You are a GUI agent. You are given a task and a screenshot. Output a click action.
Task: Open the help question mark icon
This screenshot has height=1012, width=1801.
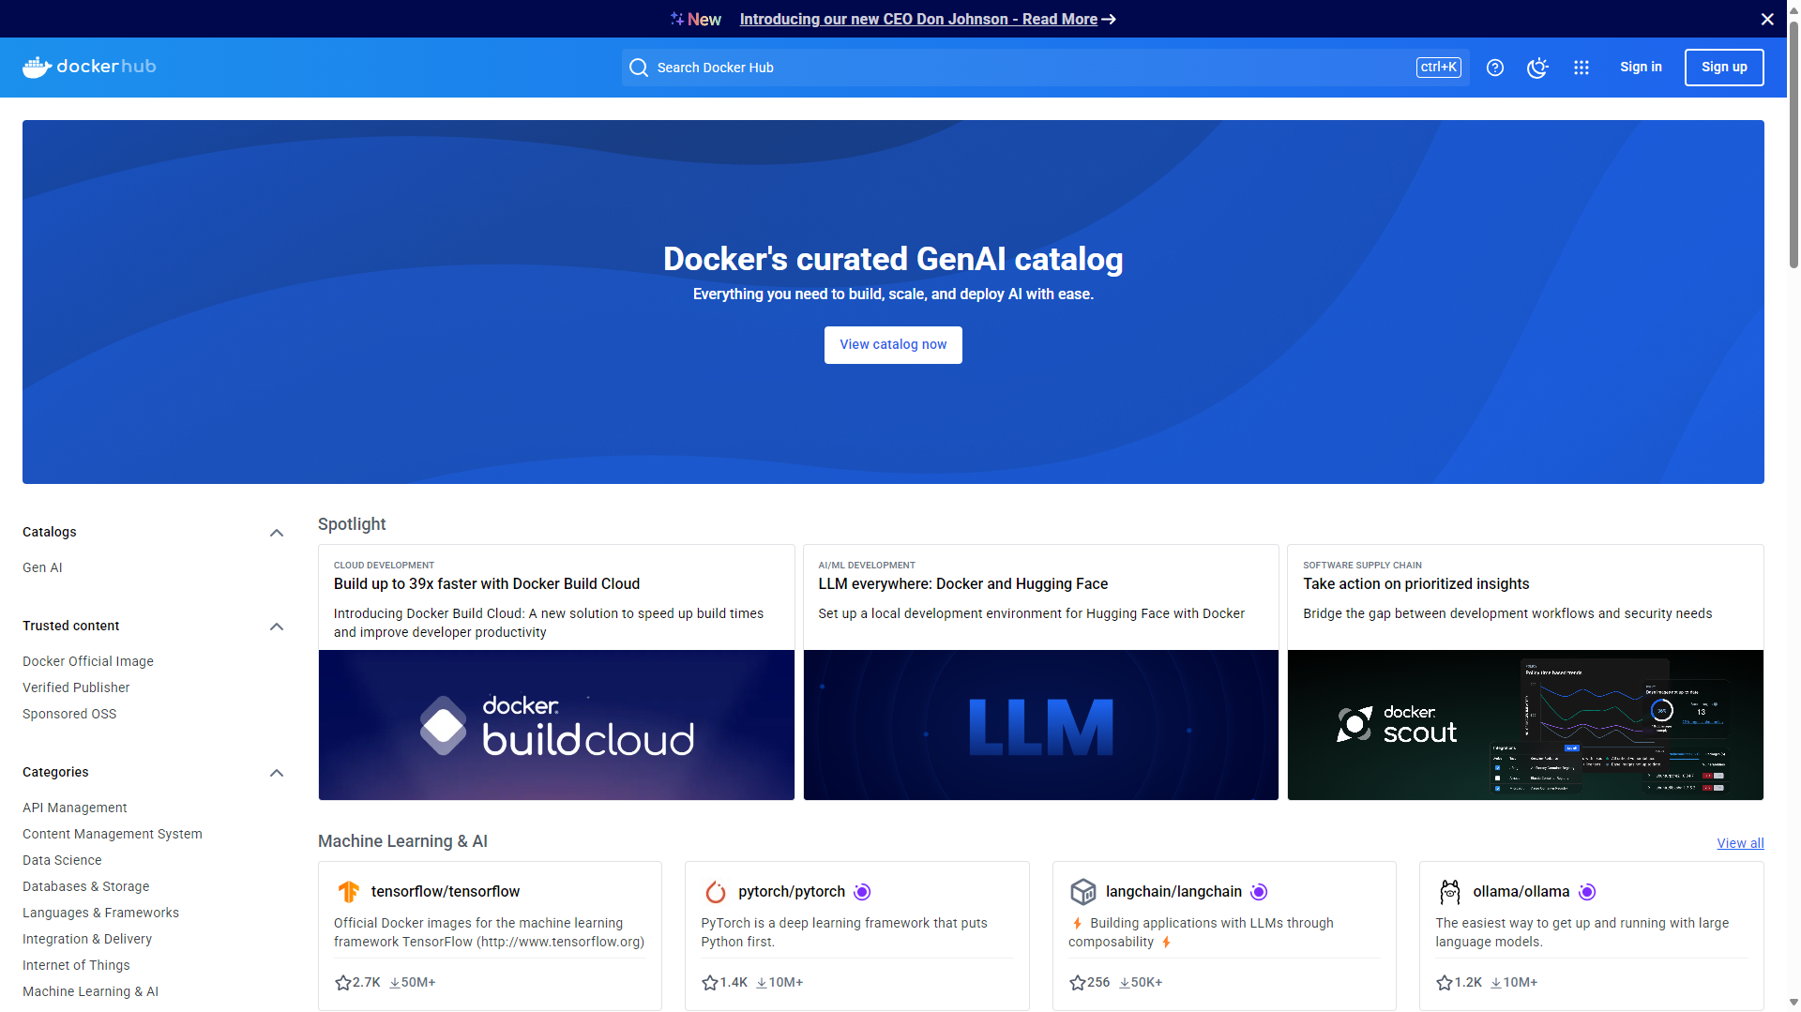(1495, 68)
